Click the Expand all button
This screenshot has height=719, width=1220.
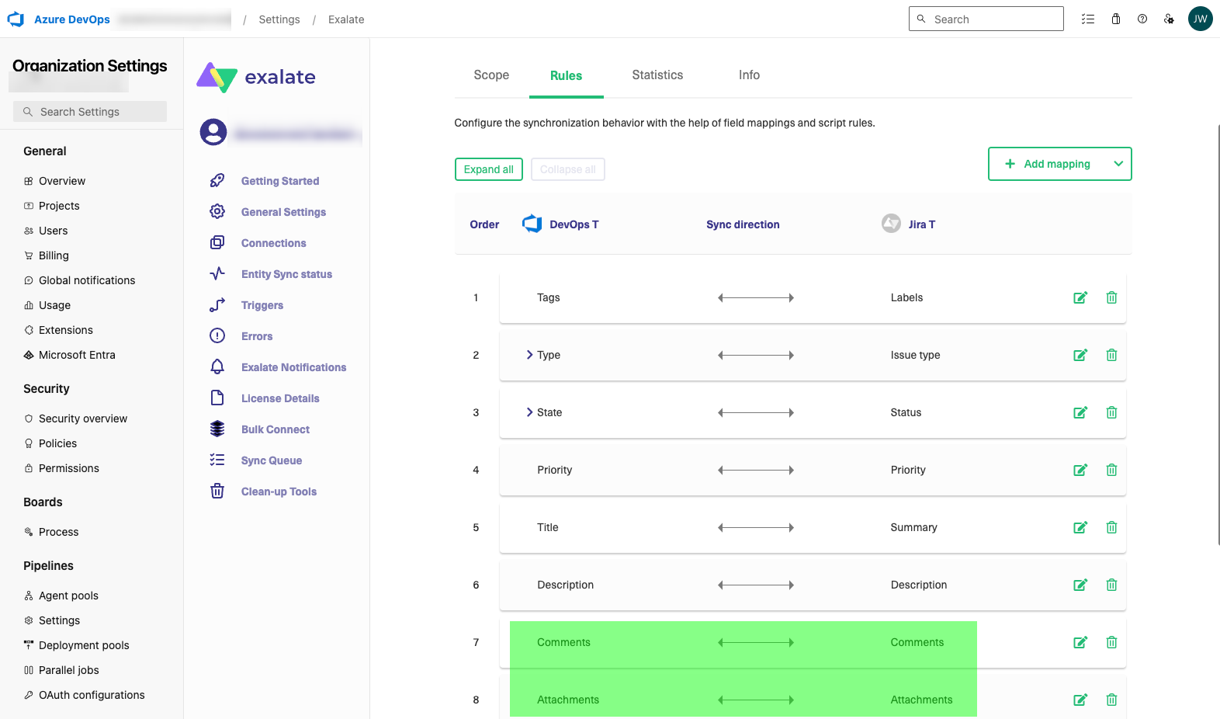coord(489,169)
